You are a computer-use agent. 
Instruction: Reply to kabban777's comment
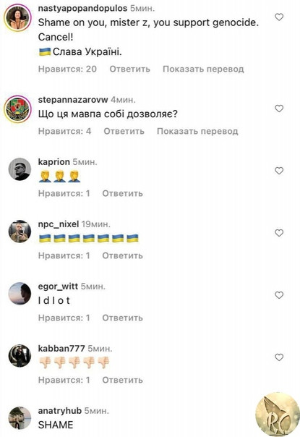coord(123,380)
